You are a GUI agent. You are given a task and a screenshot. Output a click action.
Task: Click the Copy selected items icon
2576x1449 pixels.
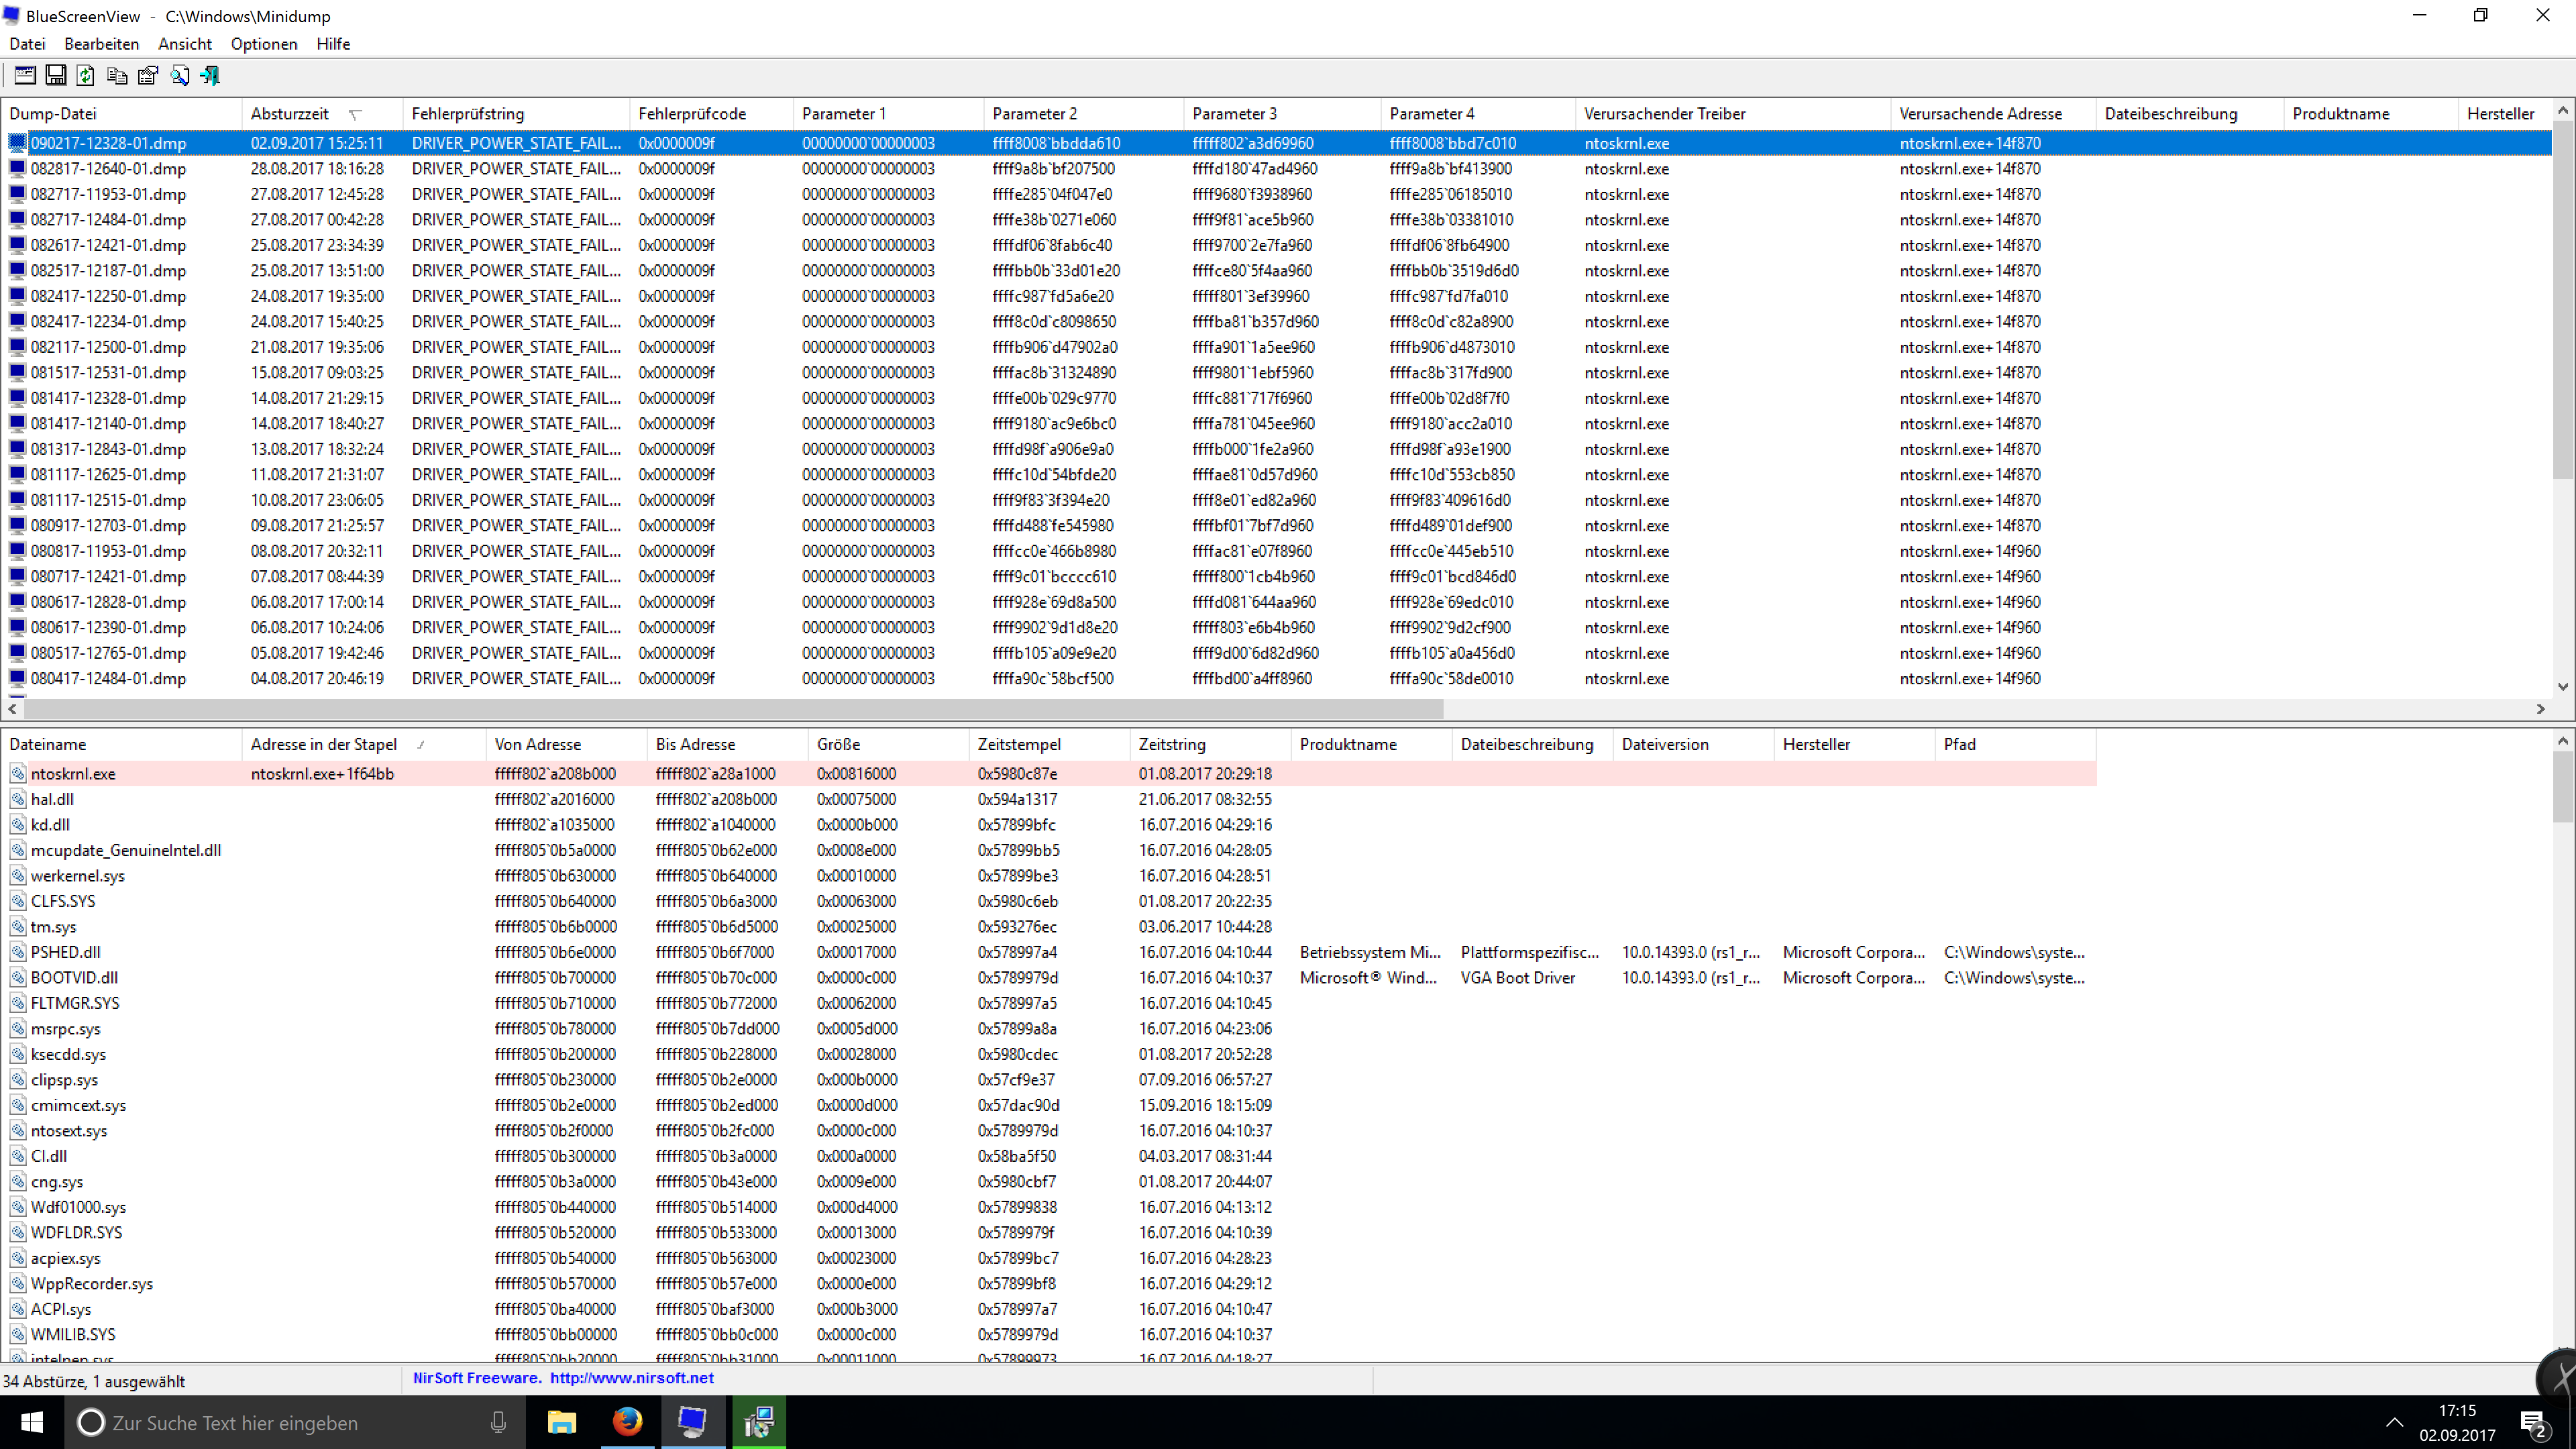[117, 75]
